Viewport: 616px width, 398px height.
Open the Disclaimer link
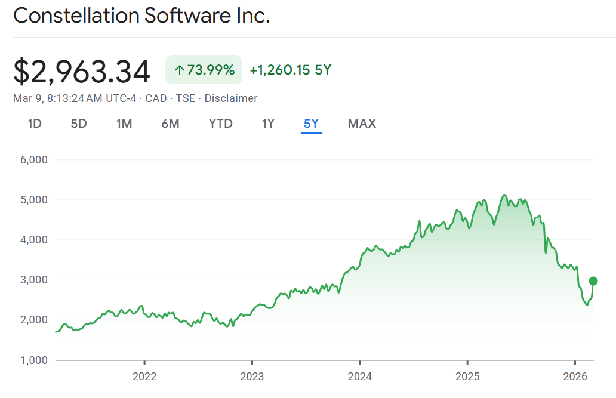tap(231, 98)
